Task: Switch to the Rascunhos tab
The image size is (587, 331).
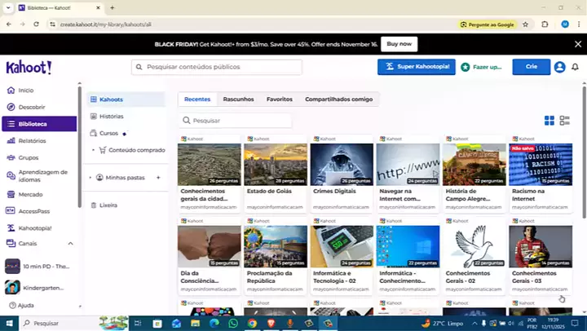Action: (x=238, y=99)
